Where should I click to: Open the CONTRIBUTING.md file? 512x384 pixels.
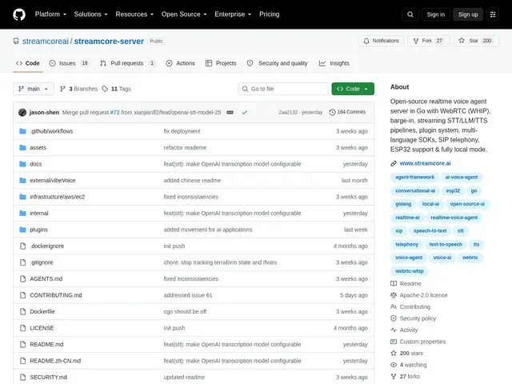(x=56, y=295)
